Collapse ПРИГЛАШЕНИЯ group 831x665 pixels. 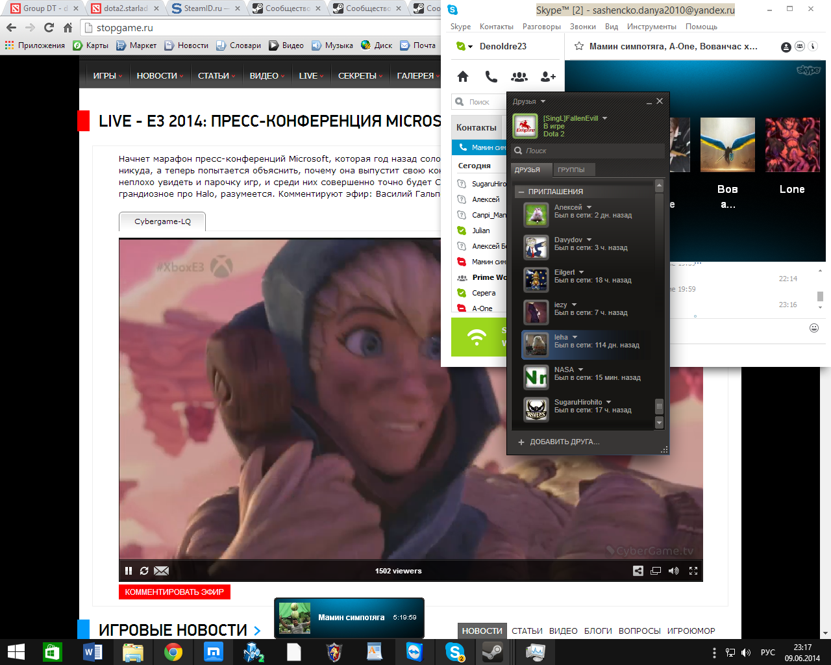click(521, 192)
